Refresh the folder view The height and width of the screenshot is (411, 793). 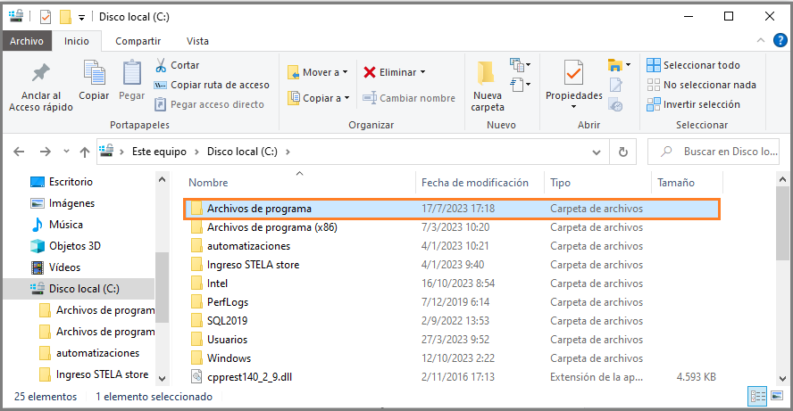[x=623, y=152]
